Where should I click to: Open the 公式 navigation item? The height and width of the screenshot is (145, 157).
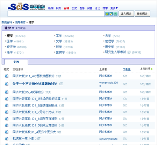[74, 8]
